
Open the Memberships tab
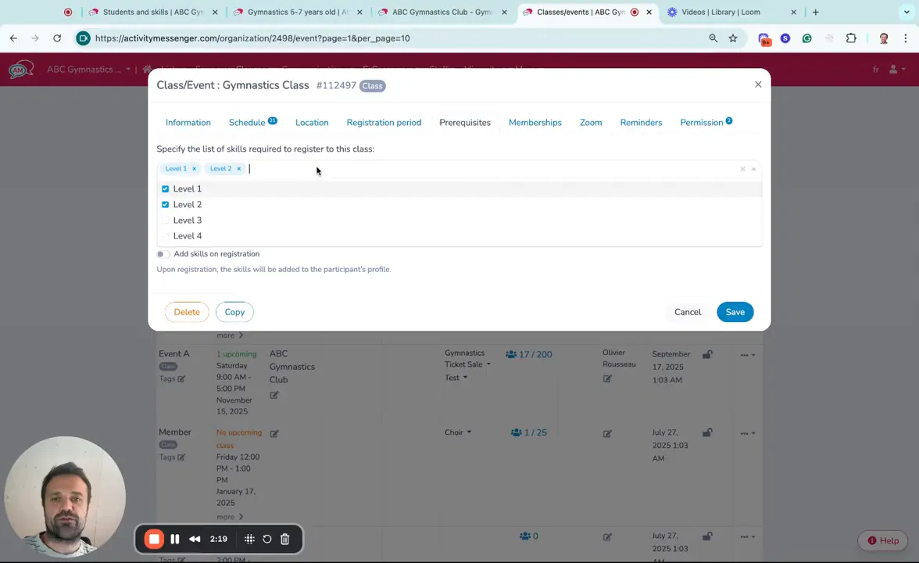pos(535,123)
